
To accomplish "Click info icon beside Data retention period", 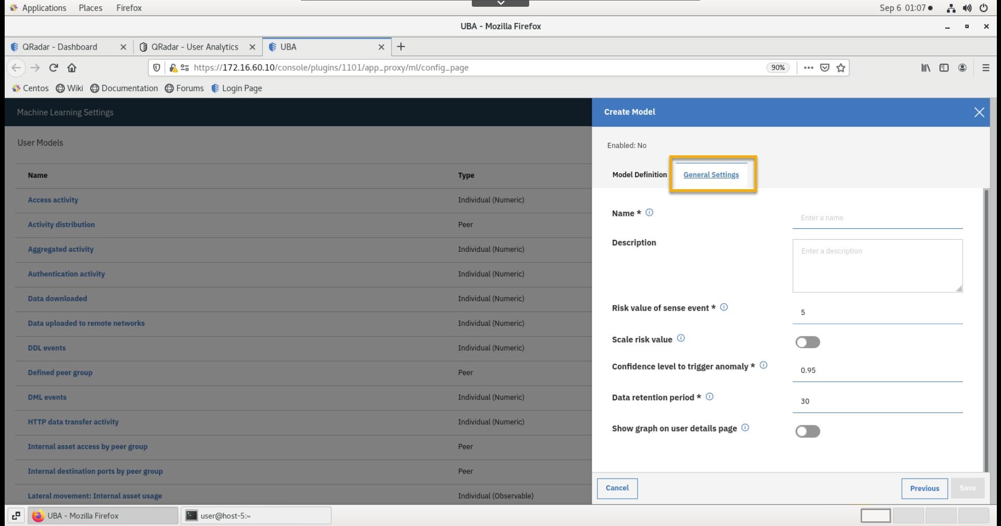I will [710, 397].
